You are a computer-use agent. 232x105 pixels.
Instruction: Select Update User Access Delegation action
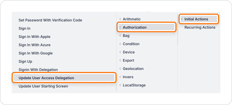pos(46,78)
